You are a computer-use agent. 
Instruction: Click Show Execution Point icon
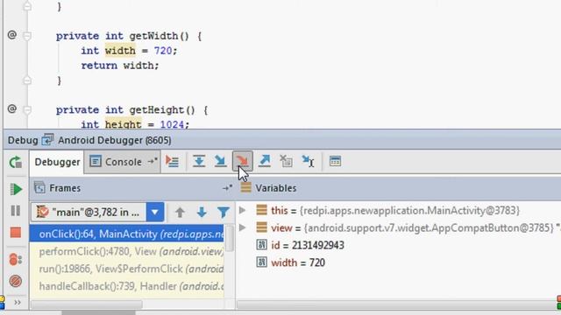[x=172, y=161]
